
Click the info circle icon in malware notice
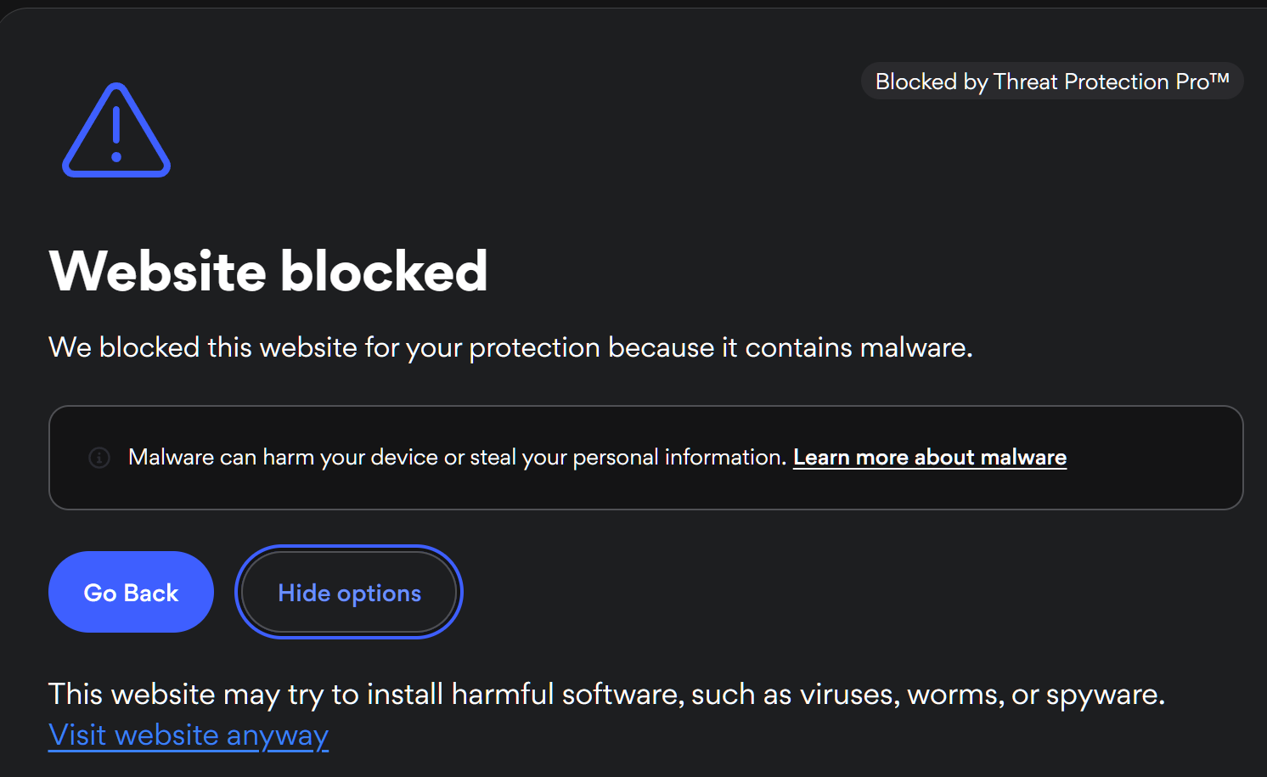99,458
